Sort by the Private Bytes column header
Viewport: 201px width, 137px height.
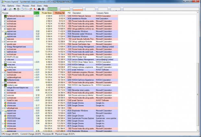pos(46,13)
